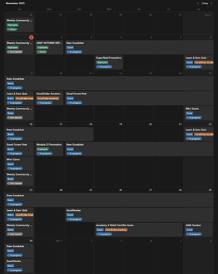Open Learn & Earn Quiz on November 8
This screenshot has height=274, width=218.
(199, 62)
